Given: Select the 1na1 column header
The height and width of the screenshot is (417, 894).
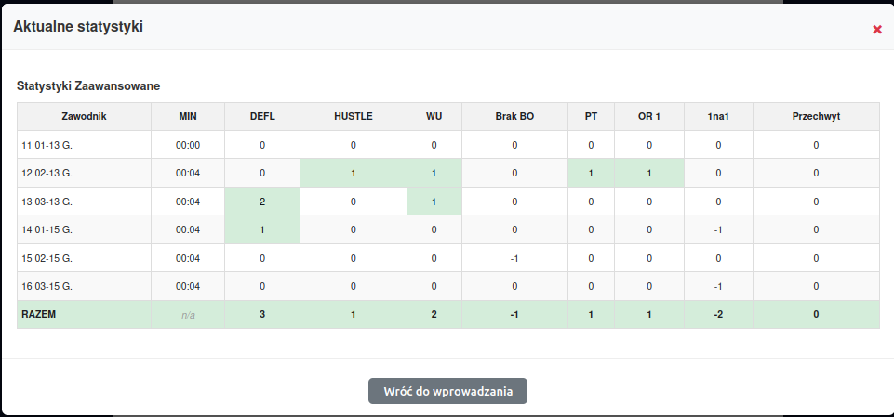Looking at the screenshot, I should click(718, 117).
